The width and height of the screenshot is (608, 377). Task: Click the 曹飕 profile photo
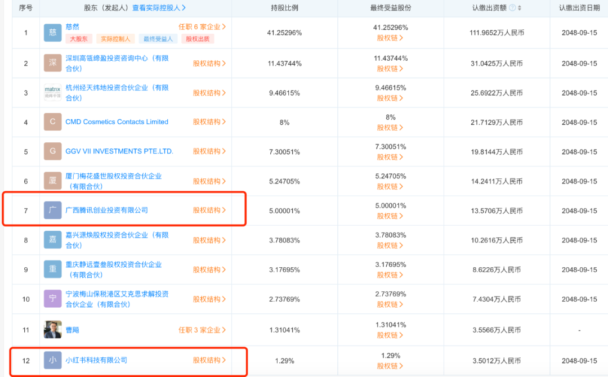[52, 329]
